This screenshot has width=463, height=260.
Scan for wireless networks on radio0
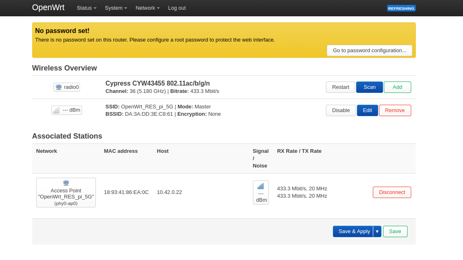(369, 87)
